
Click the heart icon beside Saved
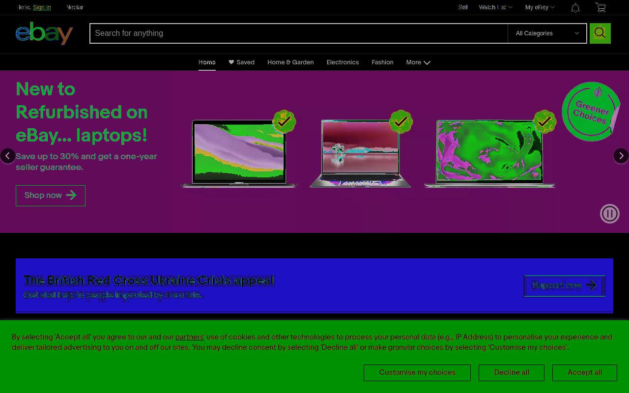coord(231,62)
